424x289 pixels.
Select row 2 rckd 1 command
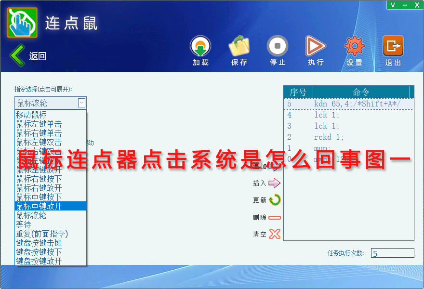pyautogui.click(x=348, y=137)
